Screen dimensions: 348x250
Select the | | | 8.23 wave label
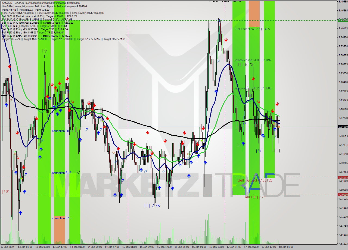click(245, 64)
